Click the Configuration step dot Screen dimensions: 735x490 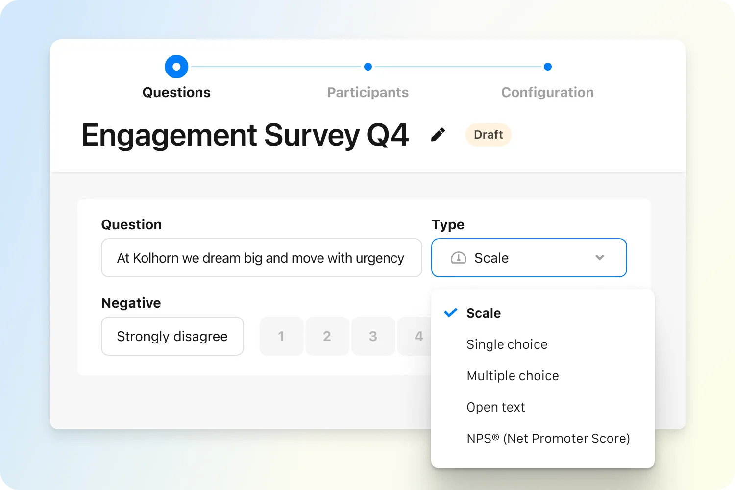(548, 67)
